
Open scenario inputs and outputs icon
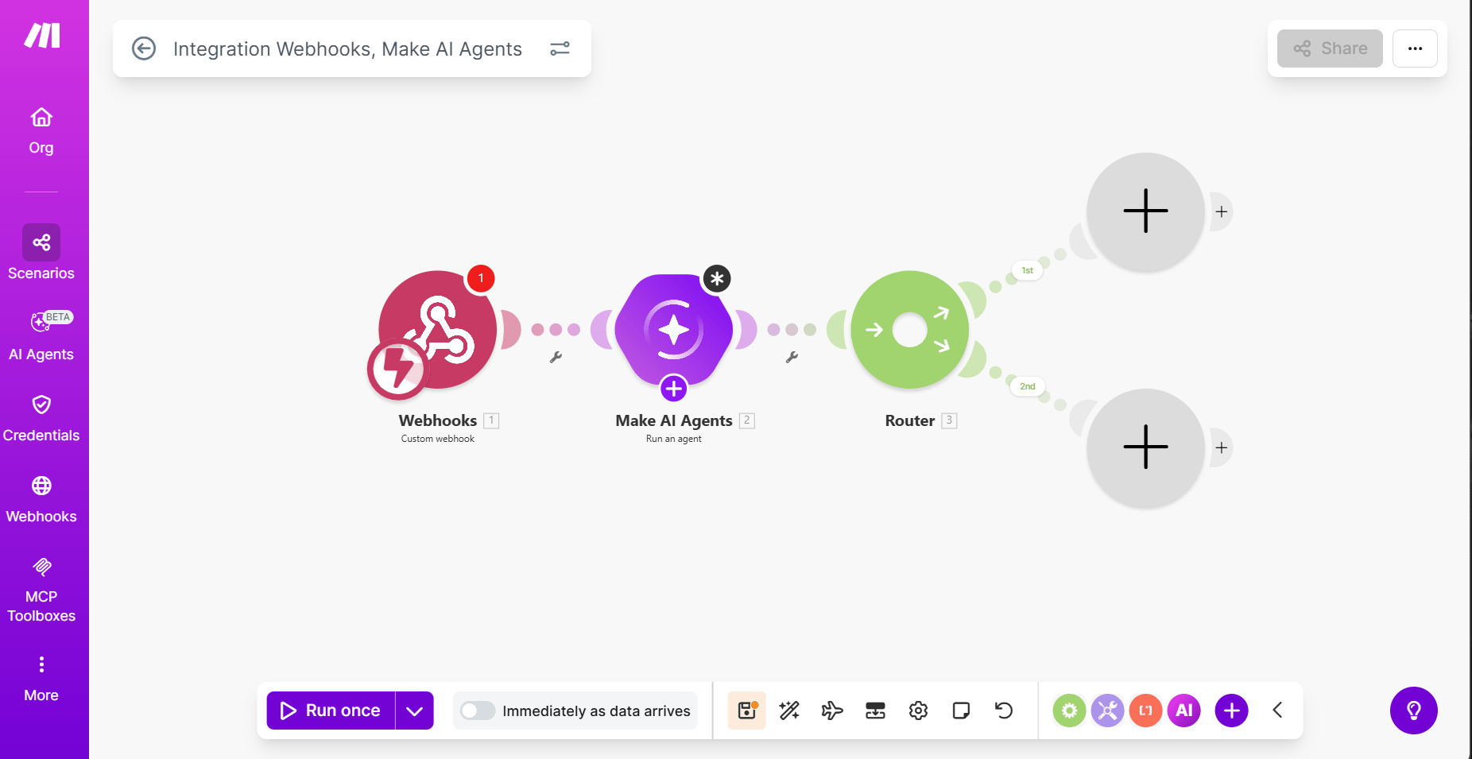click(x=875, y=711)
